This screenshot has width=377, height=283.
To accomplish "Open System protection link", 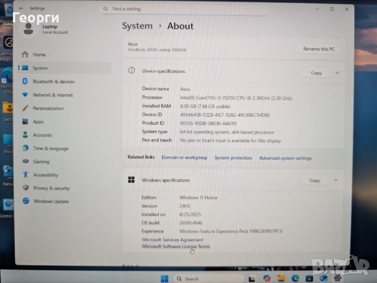I will pyautogui.click(x=233, y=158).
